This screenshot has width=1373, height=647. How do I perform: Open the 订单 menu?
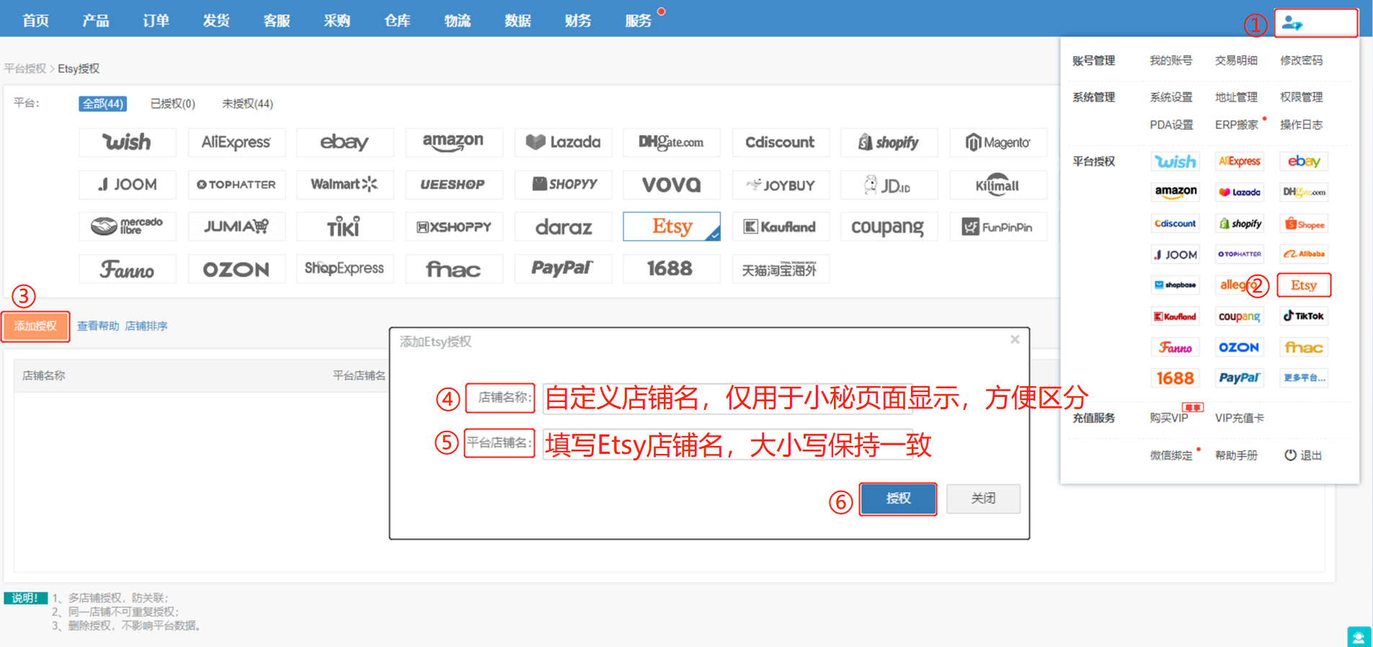tap(156, 21)
